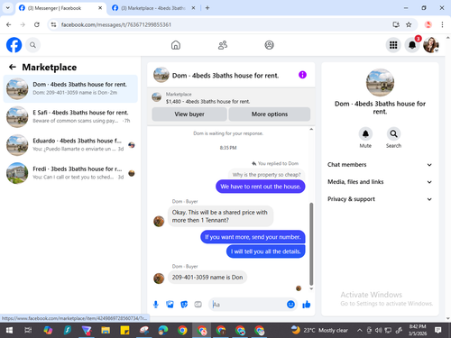Viewport: 451px width, 338px height.
Task: Click the address bar URL
Action: 116,24
